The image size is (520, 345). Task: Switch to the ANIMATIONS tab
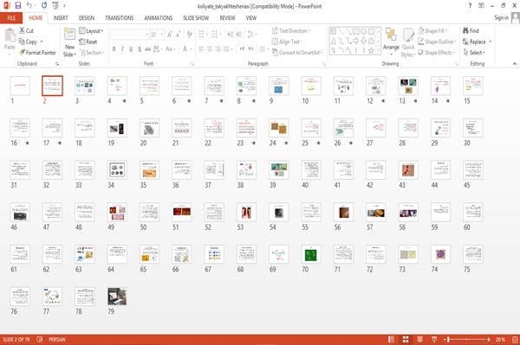coord(159,18)
